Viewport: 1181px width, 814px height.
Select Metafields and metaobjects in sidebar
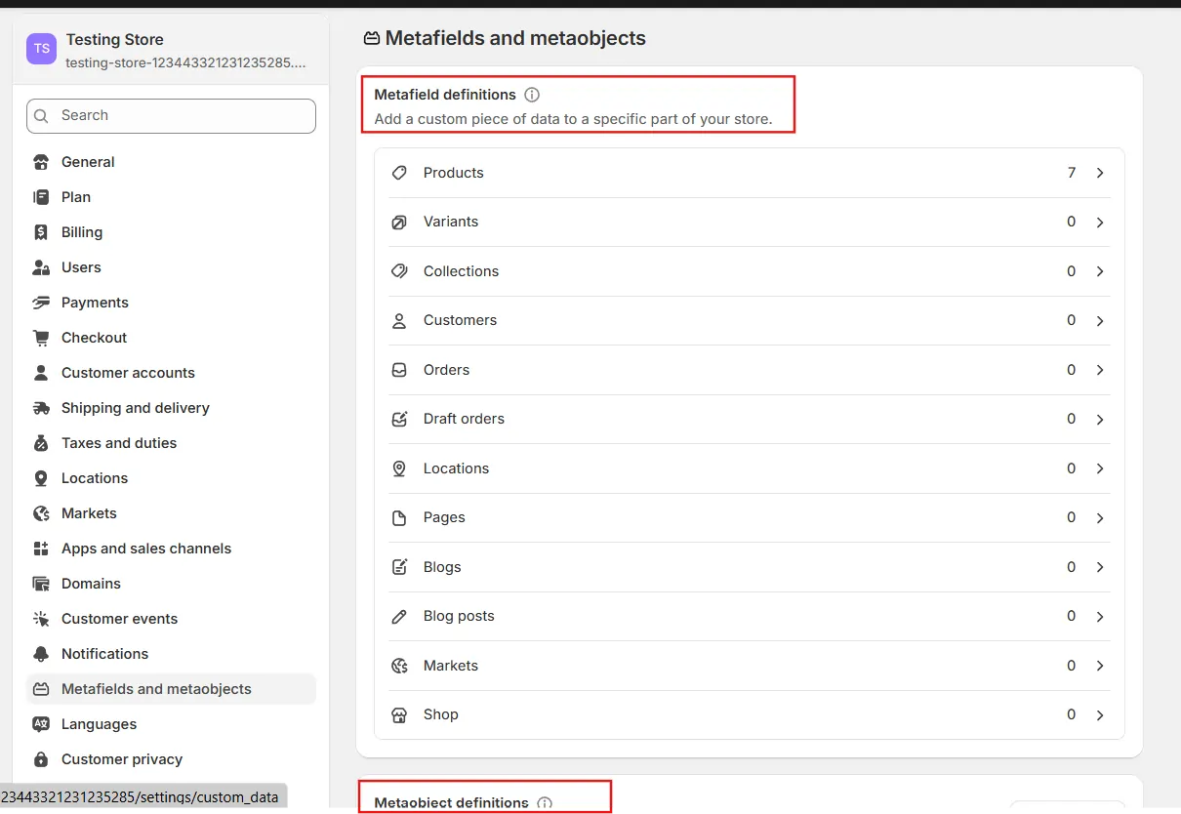pos(156,689)
